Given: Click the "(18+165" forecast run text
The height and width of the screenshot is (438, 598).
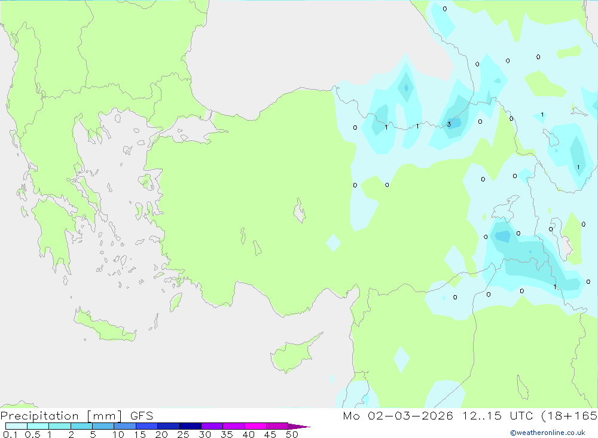Looking at the screenshot, I should pyautogui.click(x=569, y=415).
